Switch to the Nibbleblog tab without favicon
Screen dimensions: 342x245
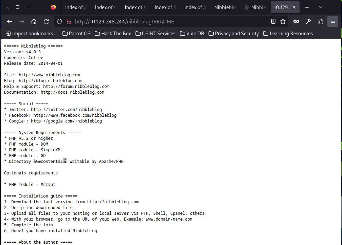(x=226, y=7)
